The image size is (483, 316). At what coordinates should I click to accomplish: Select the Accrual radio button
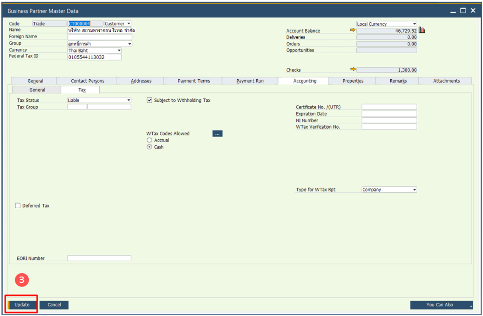[x=149, y=140]
